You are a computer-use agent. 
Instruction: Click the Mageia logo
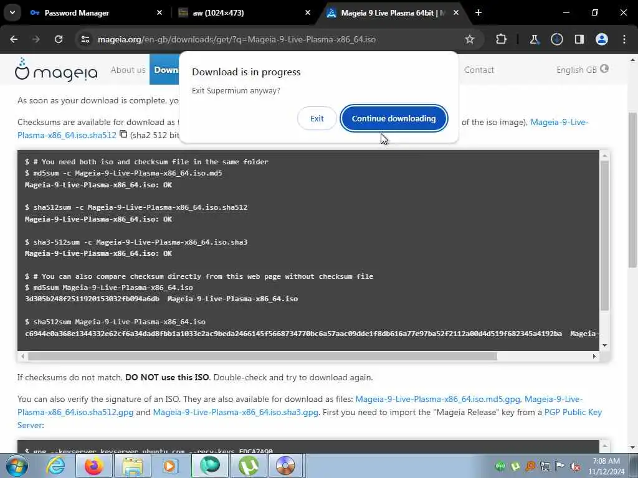click(55, 70)
